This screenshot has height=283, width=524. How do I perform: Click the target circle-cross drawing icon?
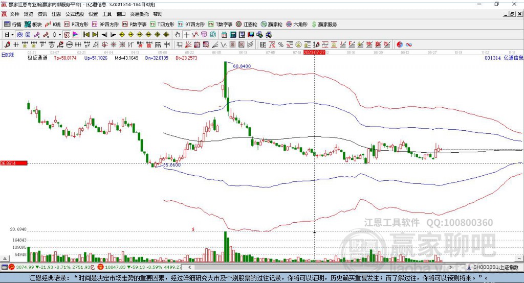[x=104, y=44]
